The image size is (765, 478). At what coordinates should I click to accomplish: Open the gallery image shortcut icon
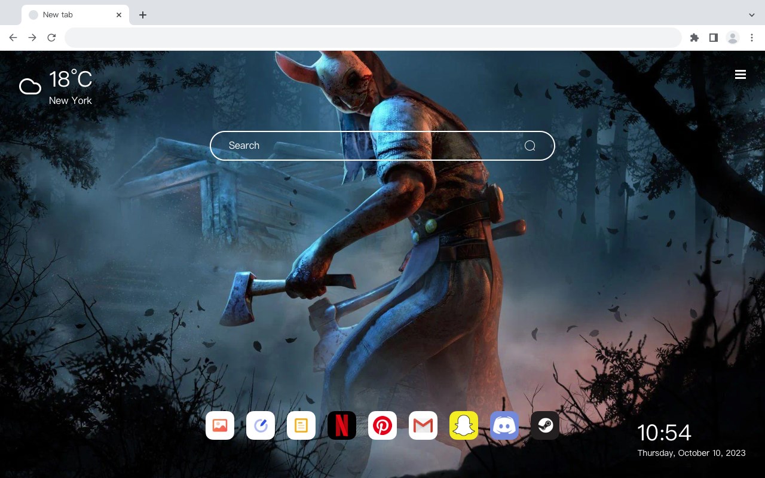click(x=220, y=425)
